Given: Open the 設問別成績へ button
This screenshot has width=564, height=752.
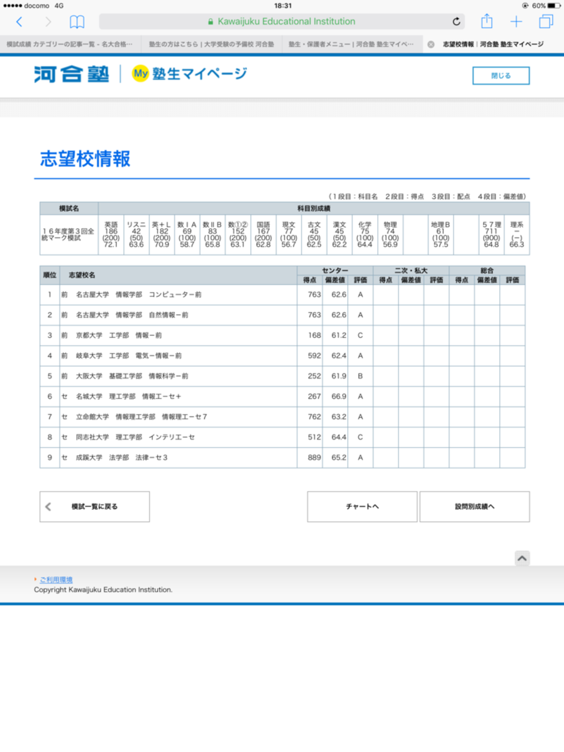Looking at the screenshot, I should (x=474, y=506).
